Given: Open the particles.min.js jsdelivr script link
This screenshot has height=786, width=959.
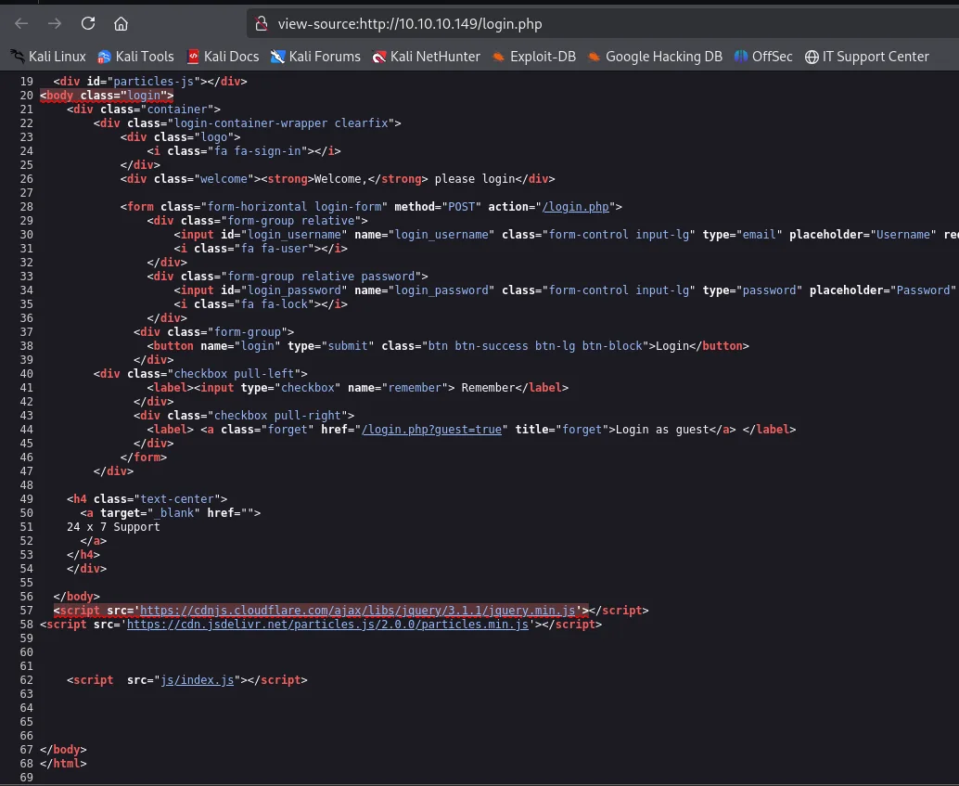Looking at the screenshot, I should [x=327, y=625].
